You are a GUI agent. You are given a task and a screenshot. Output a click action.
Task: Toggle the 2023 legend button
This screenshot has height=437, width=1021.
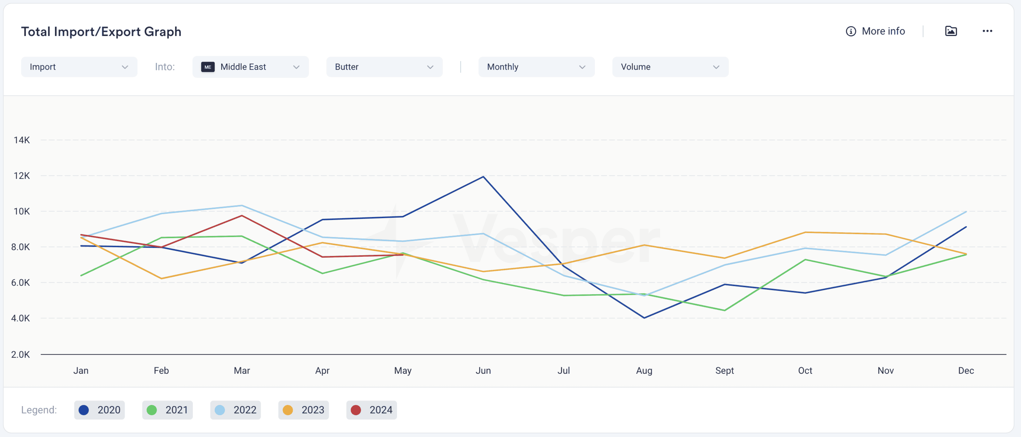303,410
